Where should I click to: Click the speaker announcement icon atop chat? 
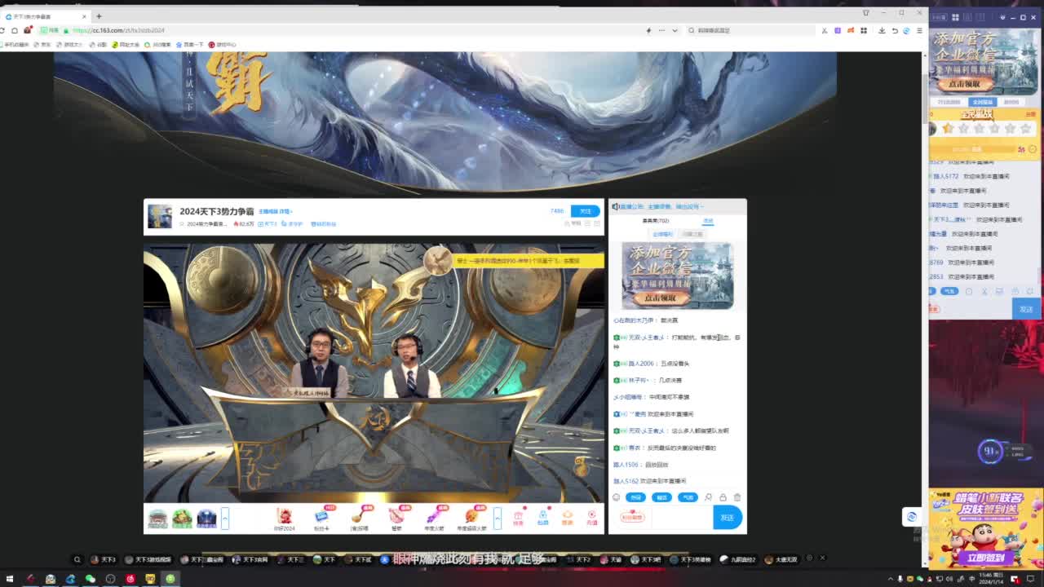(x=615, y=206)
